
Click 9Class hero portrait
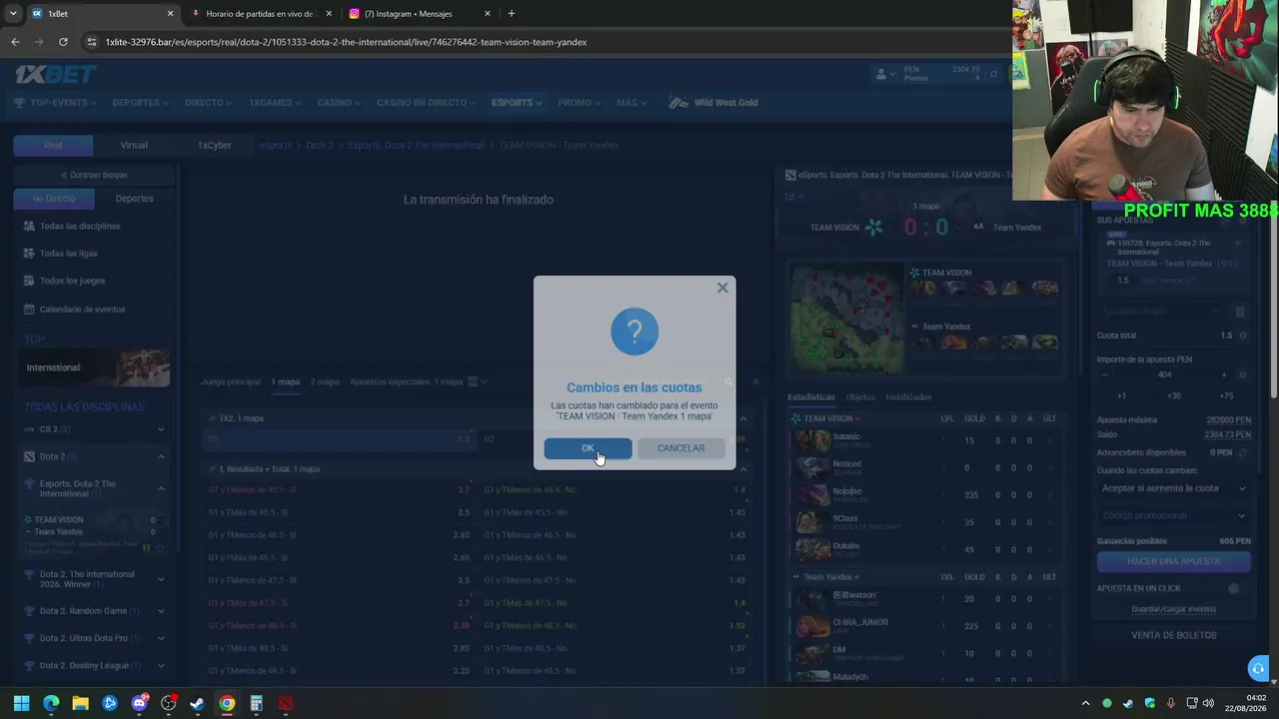812,521
